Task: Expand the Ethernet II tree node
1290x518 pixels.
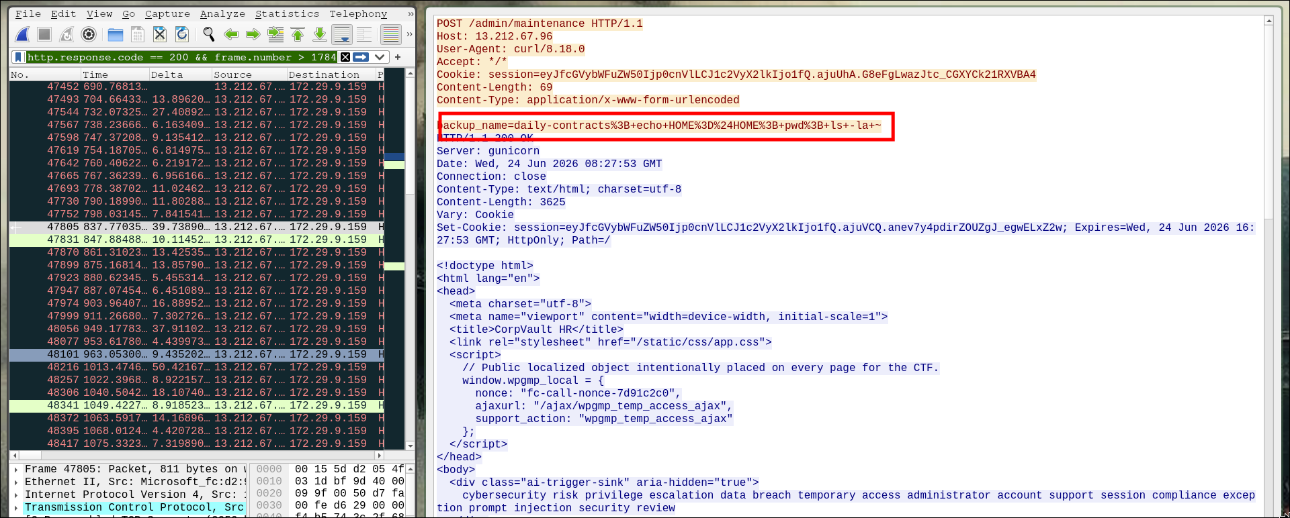Action: click(x=15, y=482)
